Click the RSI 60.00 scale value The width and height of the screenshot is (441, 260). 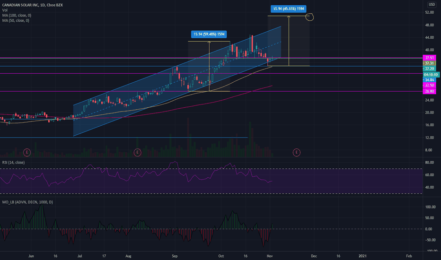pyautogui.click(x=430, y=175)
